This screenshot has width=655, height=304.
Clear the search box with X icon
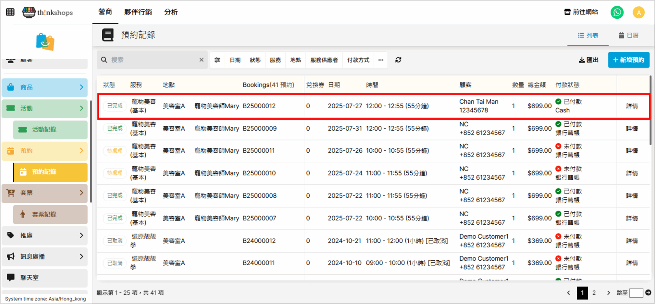[201, 60]
